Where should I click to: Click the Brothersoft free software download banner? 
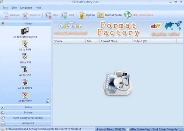click(x=71, y=29)
